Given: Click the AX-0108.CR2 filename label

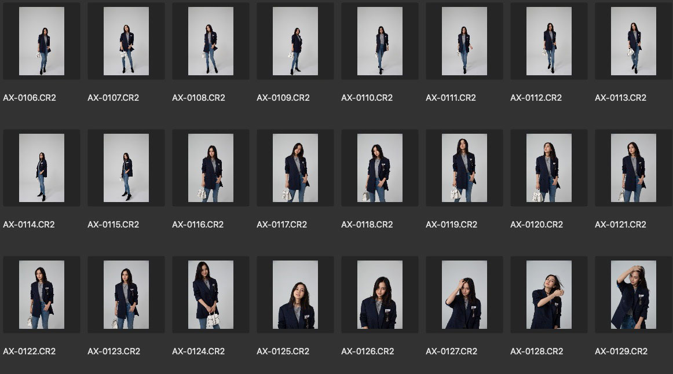Looking at the screenshot, I should coord(197,98).
